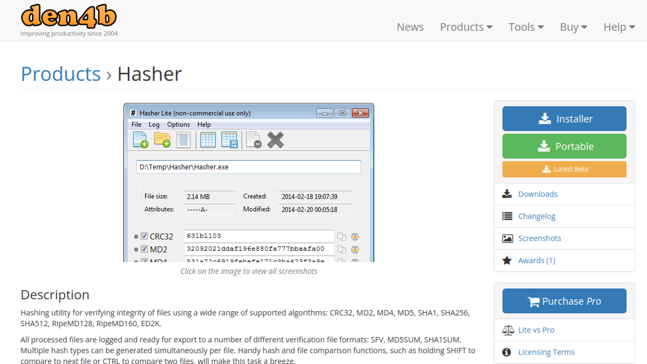Compare MD2 hash using the scales icon

355,249
